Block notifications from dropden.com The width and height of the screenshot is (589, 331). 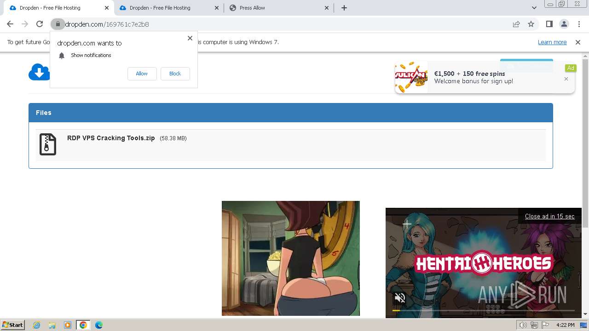point(175,74)
